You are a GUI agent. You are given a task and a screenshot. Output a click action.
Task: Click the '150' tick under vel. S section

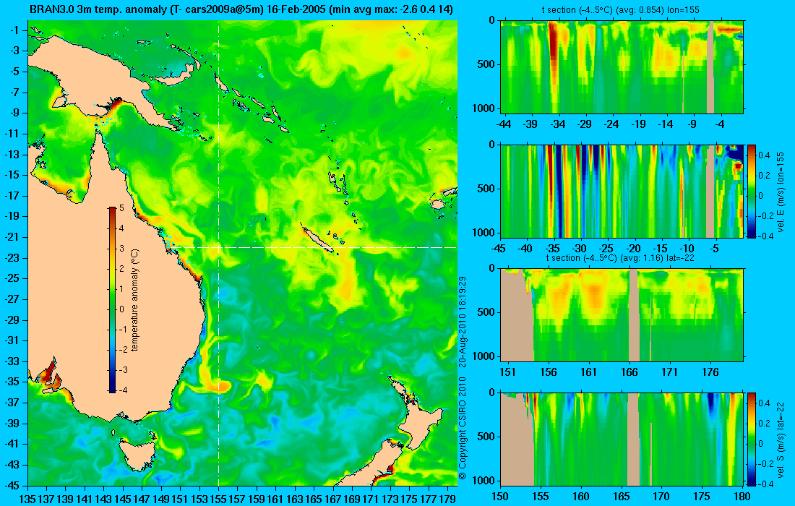[x=500, y=497]
